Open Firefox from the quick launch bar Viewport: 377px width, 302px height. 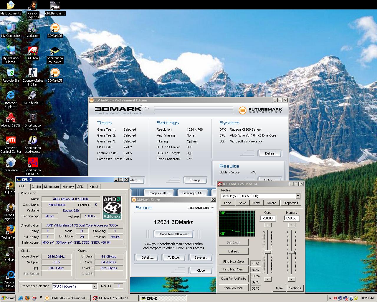point(27,298)
